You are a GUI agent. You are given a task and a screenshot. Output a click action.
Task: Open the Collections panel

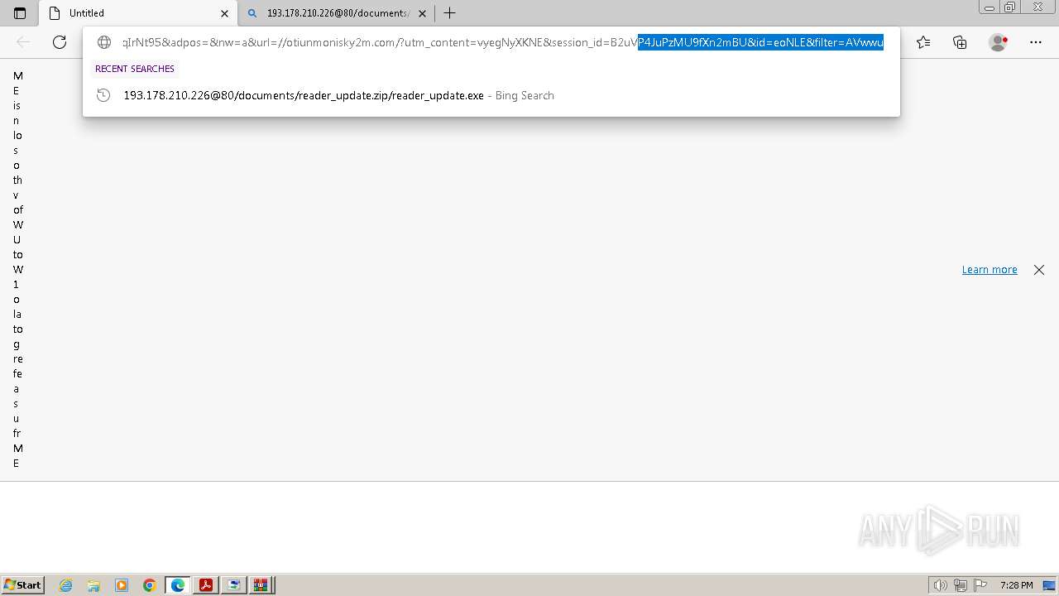(960, 42)
